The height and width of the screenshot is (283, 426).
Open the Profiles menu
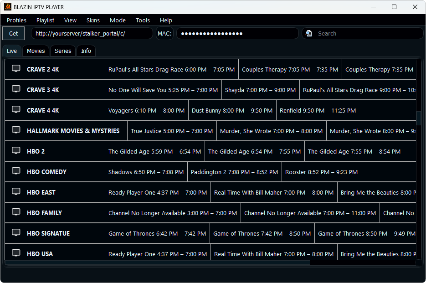(x=16, y=21)
